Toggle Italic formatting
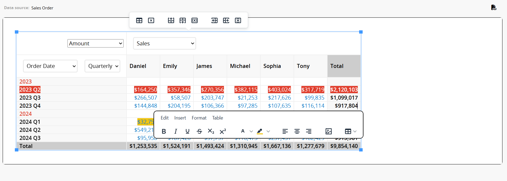507x181 pixels. click(x=176, y=131)
